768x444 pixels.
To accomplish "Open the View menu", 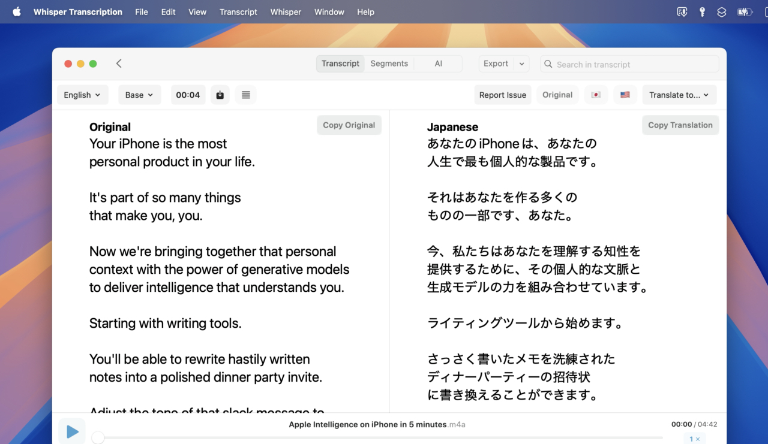I will point(197,11).
